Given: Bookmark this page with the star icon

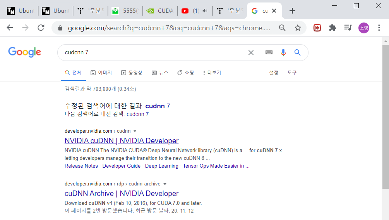Looking at the screenshot, I should tap(298, 28).
